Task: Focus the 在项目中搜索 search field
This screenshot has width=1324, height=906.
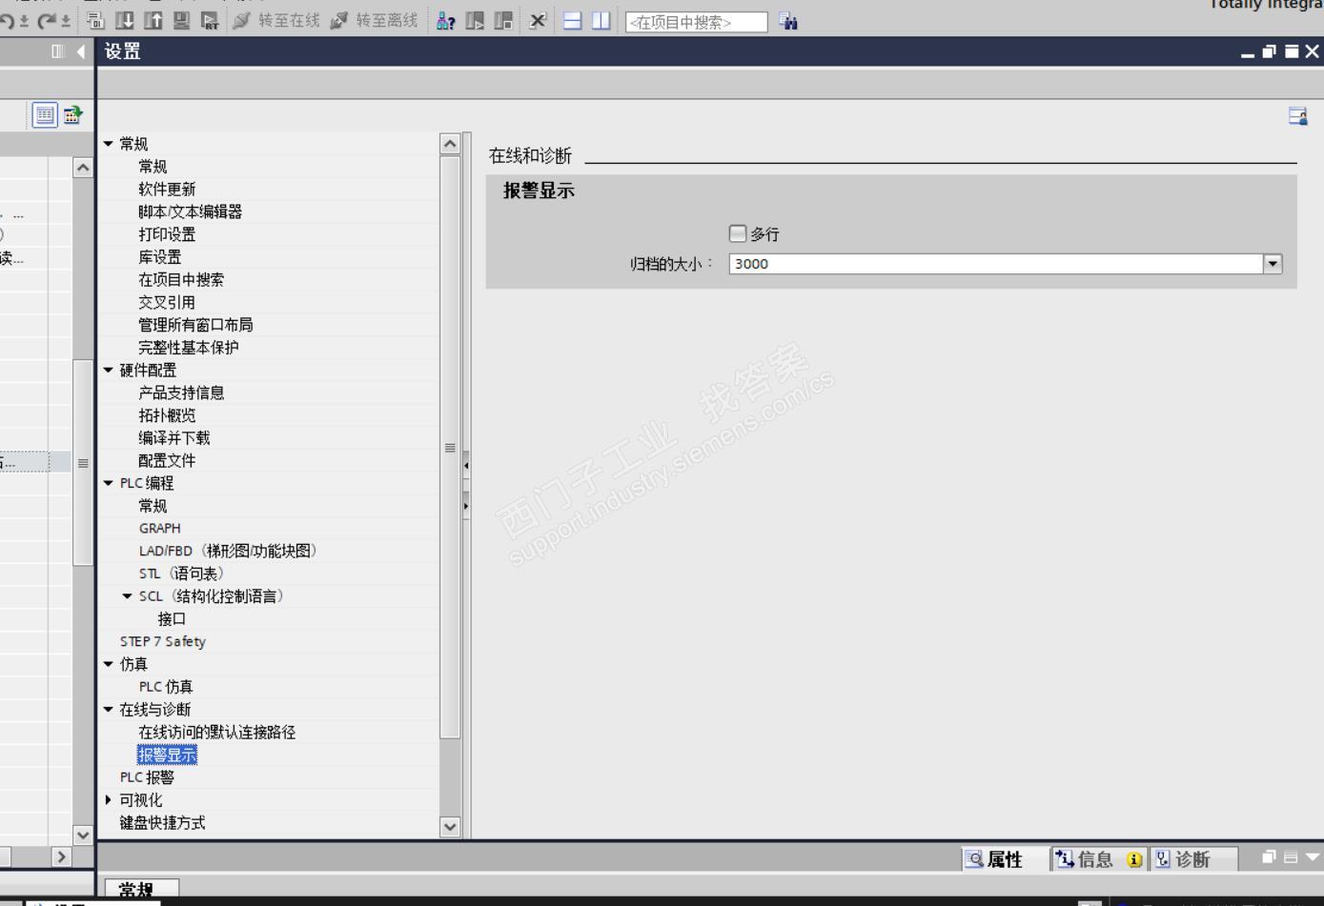Action: point(696,22)
